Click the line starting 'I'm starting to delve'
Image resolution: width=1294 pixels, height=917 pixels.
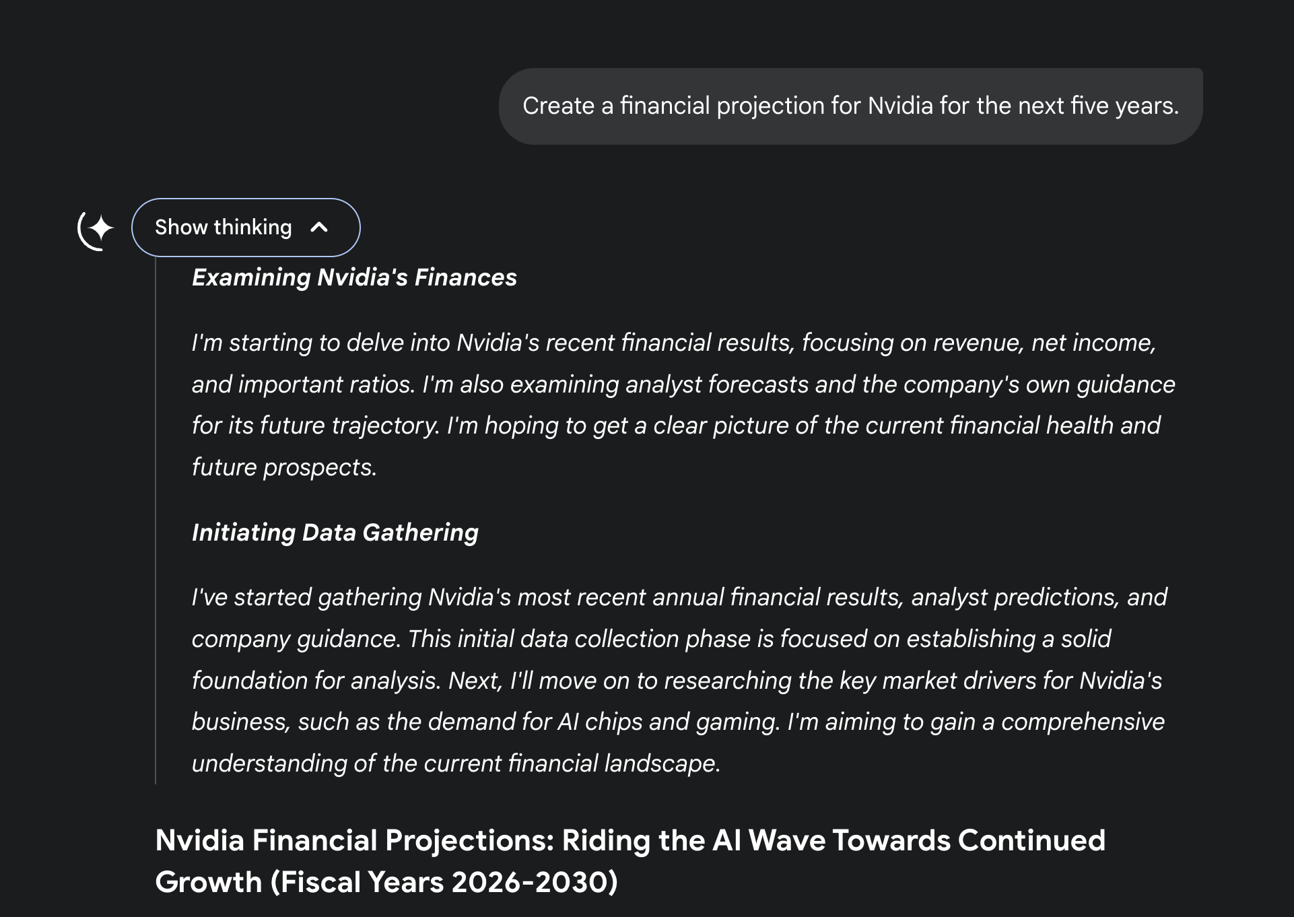674,343
